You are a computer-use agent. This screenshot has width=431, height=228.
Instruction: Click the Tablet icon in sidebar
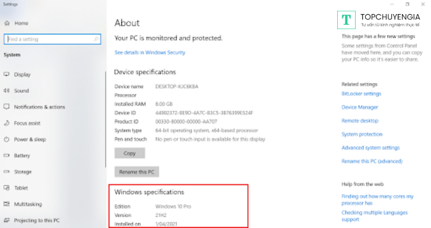[7, 188]
